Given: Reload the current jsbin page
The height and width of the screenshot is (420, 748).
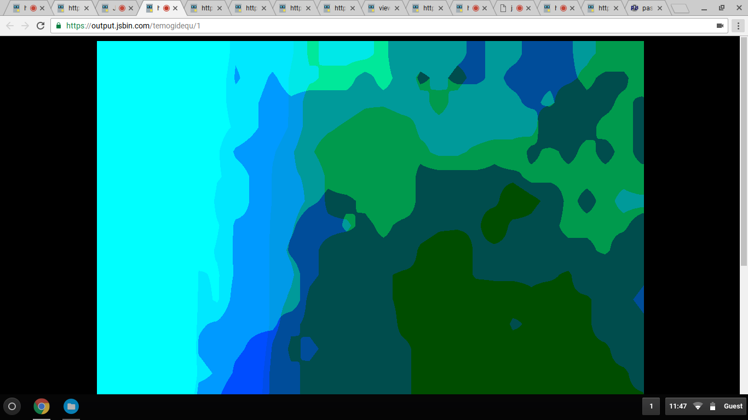Looking at the screenshot, I should (41, 26).
